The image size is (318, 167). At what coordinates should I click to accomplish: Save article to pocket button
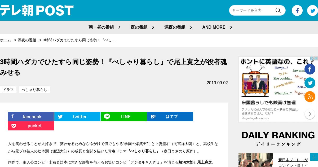point(31,126)
